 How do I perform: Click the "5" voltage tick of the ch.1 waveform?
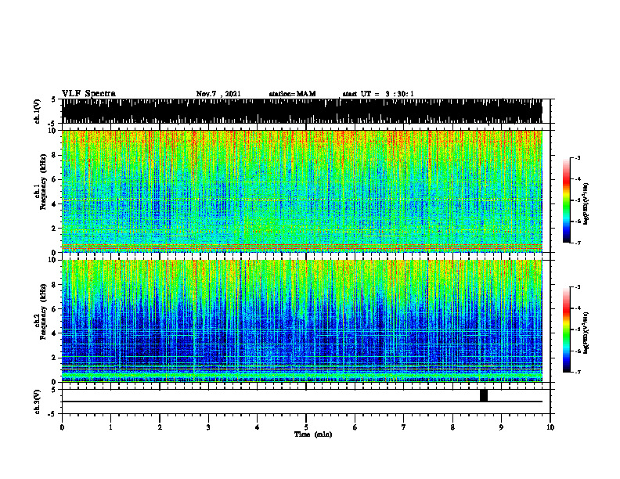[53, 99]
